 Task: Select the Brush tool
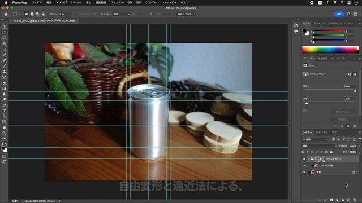tap(4, 66)
